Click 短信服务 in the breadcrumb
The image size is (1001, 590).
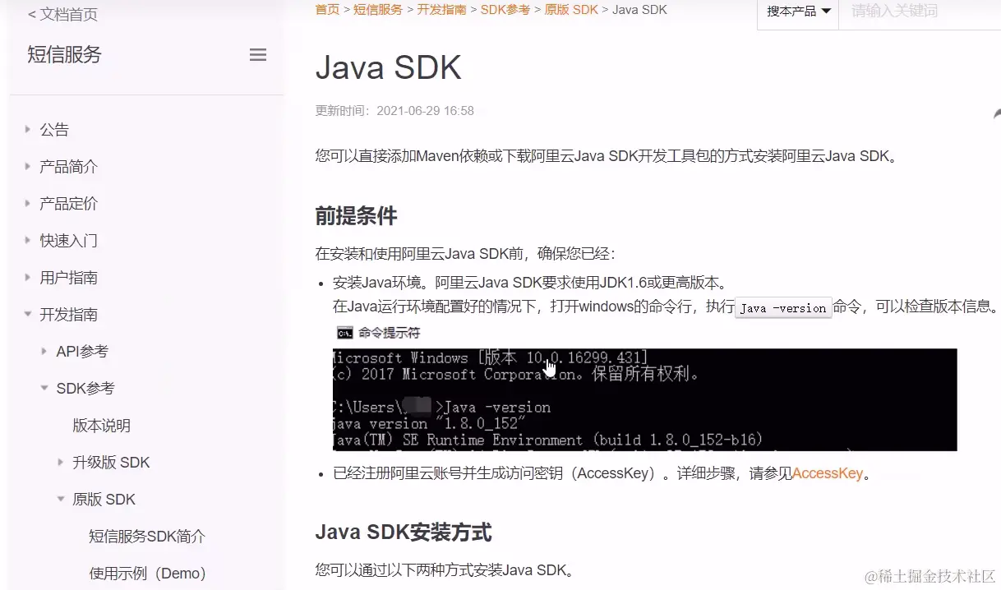tap(378, 10)
